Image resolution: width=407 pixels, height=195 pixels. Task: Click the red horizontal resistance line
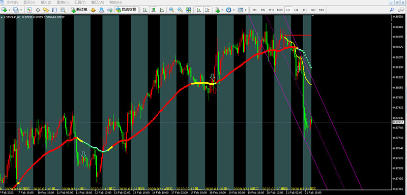click(x=298, y=35)
